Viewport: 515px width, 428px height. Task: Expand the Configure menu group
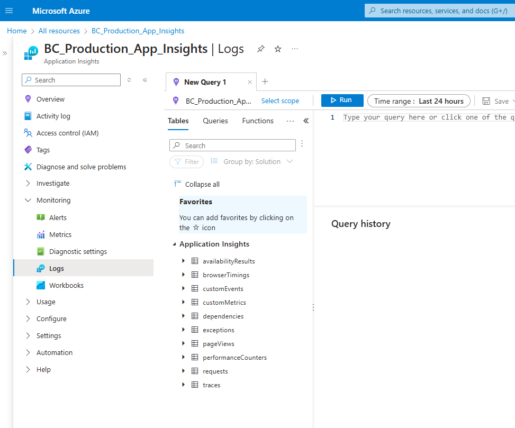(28, 318)
